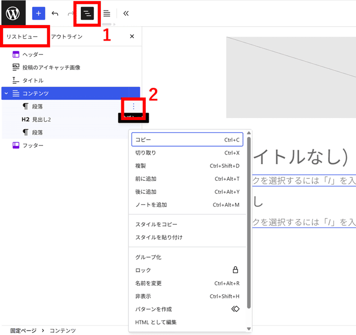This screenshot has width=356, height=335.
Task: Select the first 段落 block row
Action: 71,106
